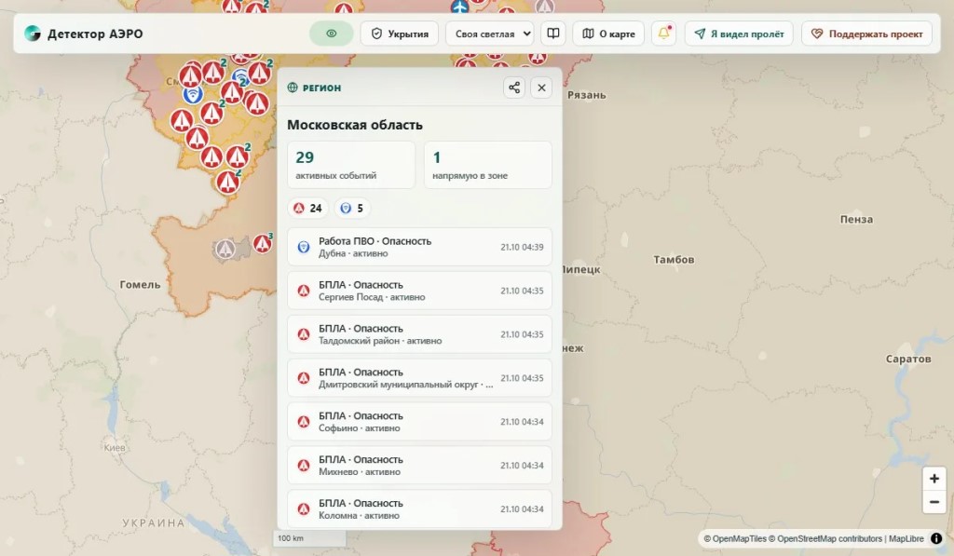Select the БПЛА Талдомский район event
Screen dimensions: 954x556
coord(419,334)
